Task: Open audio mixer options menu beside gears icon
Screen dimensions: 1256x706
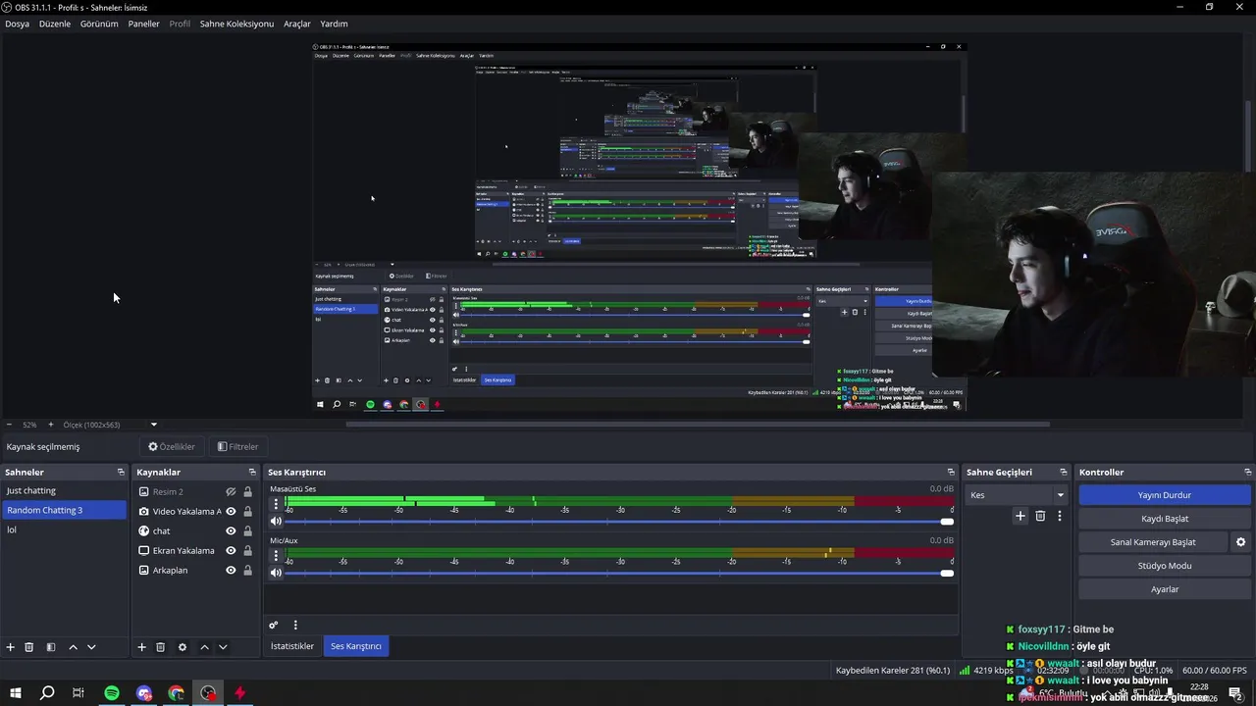Action: coord(295,625)
